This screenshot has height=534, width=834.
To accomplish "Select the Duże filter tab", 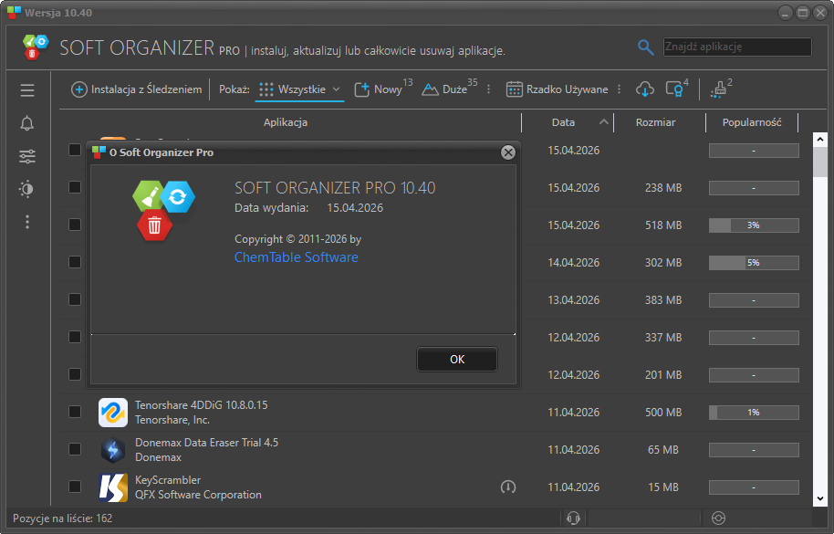I will tap(450, 89).
